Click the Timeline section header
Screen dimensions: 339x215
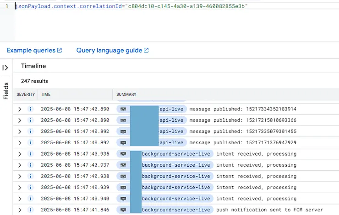coord(33,66)
